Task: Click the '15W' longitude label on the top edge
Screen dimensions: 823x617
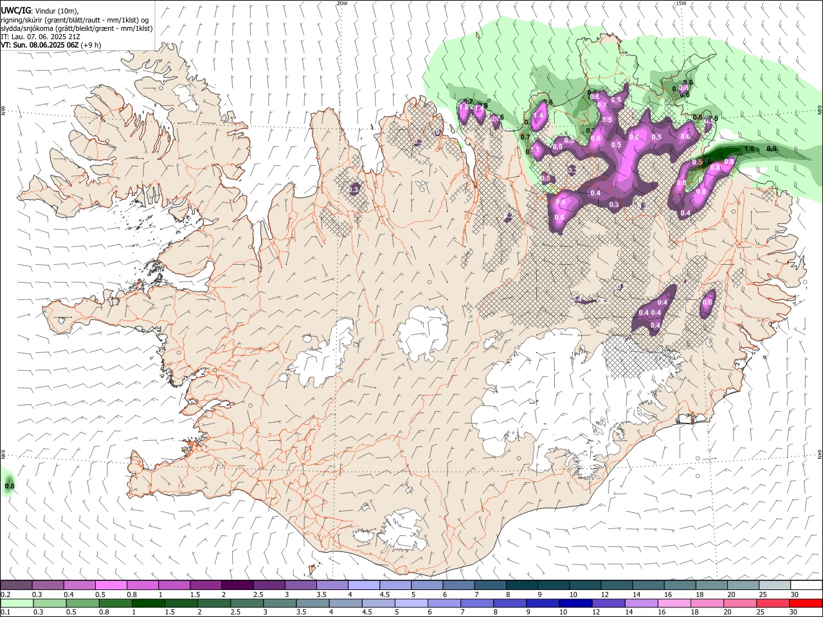Action: [681, 3]
